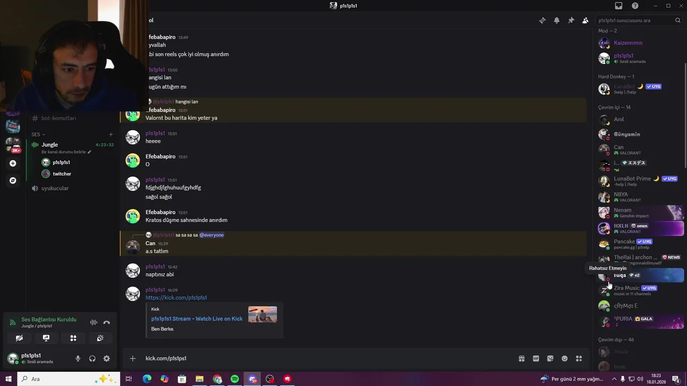
Task: Click the @everyone mention in reply
Action: click(211, 235)
